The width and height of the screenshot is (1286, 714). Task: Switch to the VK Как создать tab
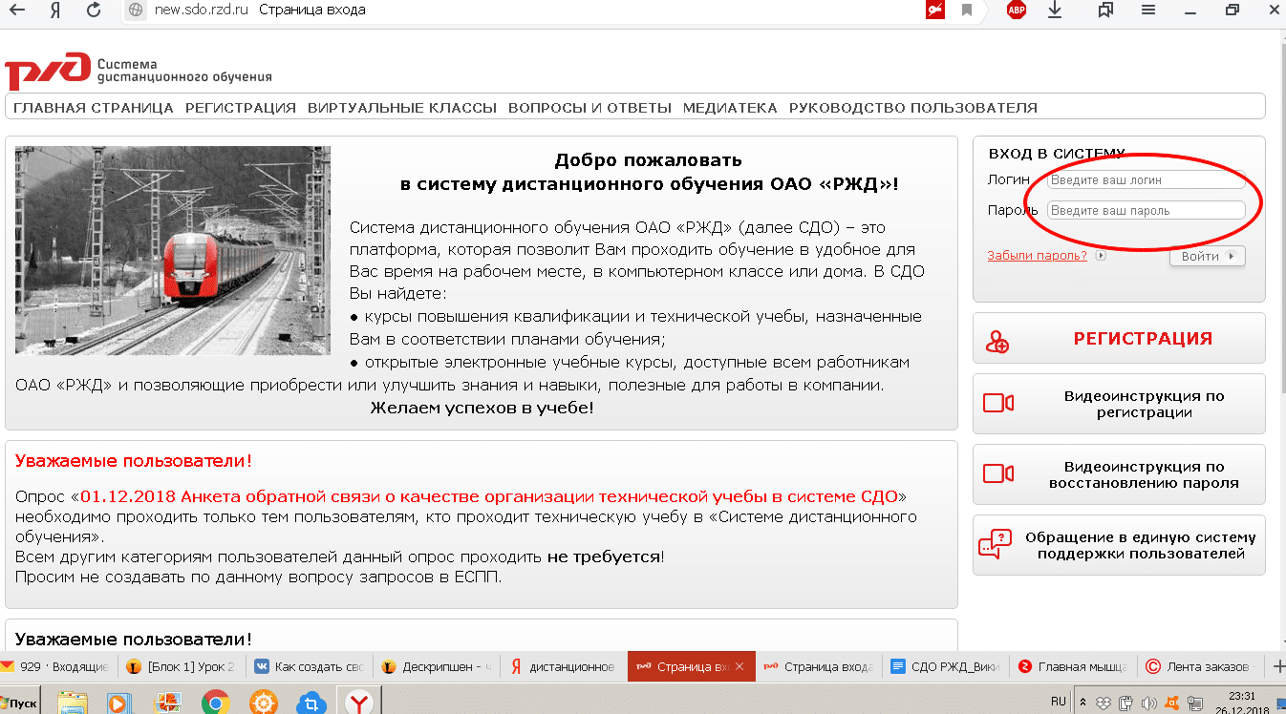click(x=309, y=666)
